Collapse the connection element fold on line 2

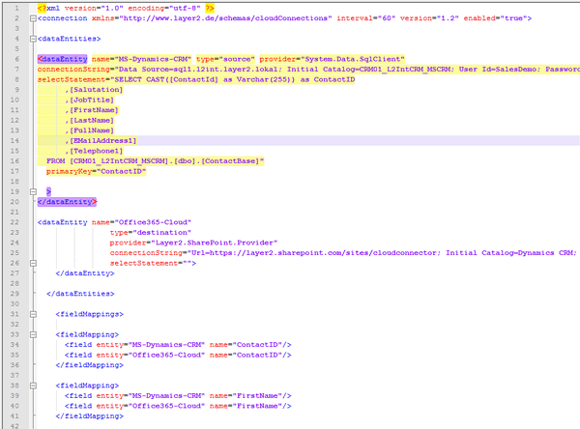pyautogui.click(x=33, y=17)
